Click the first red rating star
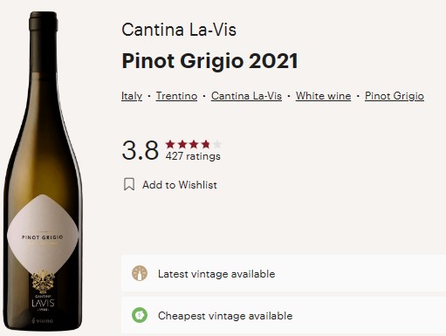Viewport: 446px width, 336px height. coord(170,144)
